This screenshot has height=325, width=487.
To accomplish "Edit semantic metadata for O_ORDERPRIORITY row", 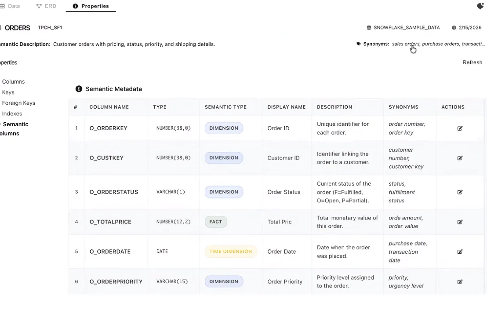I will click(x=460, y=282).
